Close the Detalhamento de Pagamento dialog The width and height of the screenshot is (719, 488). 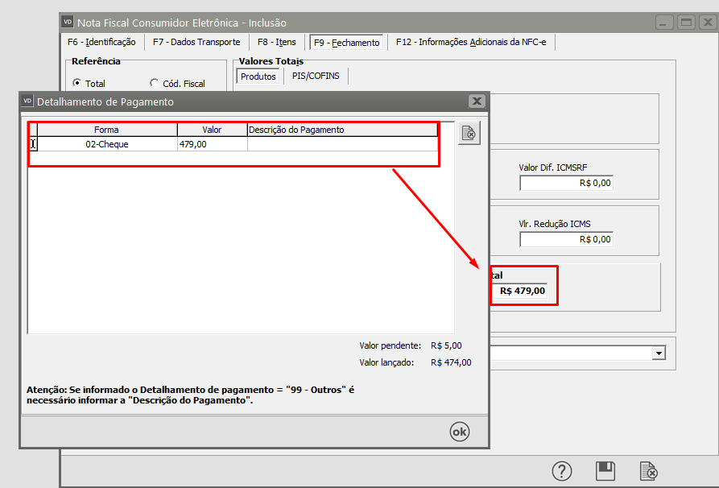477,101
